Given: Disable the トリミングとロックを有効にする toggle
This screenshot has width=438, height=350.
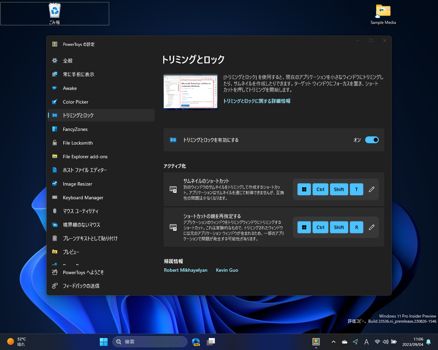Looking at the screenshot, I should (x=372, y=140).
